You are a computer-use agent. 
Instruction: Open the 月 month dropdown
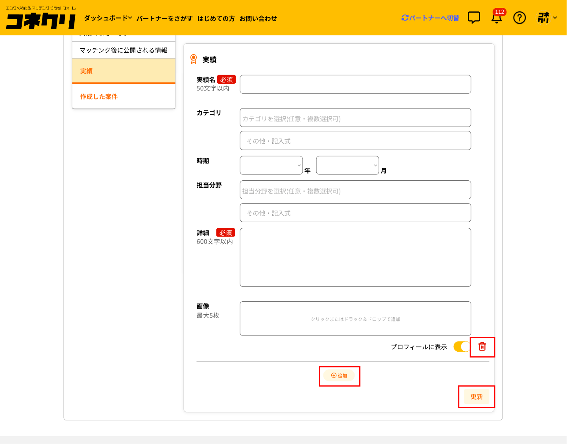347,165
